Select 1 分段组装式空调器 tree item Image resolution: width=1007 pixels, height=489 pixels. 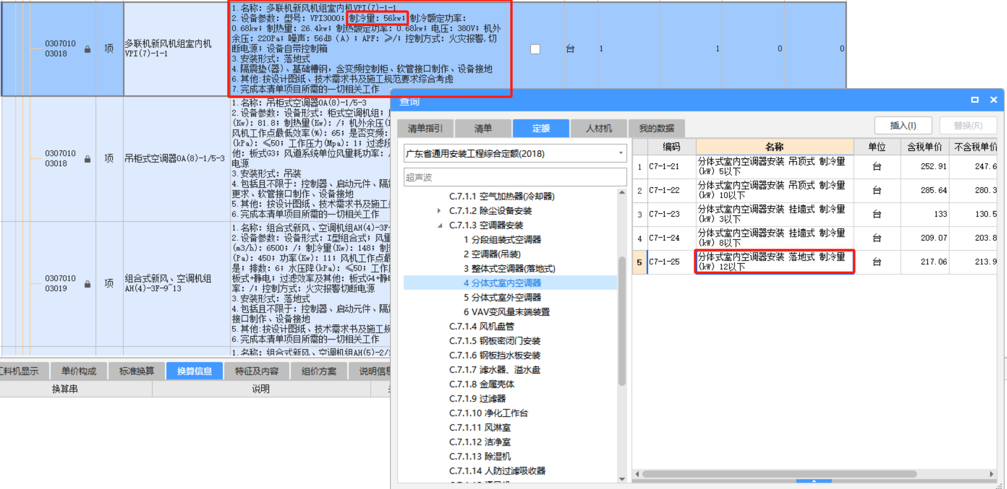pos(502,239)
